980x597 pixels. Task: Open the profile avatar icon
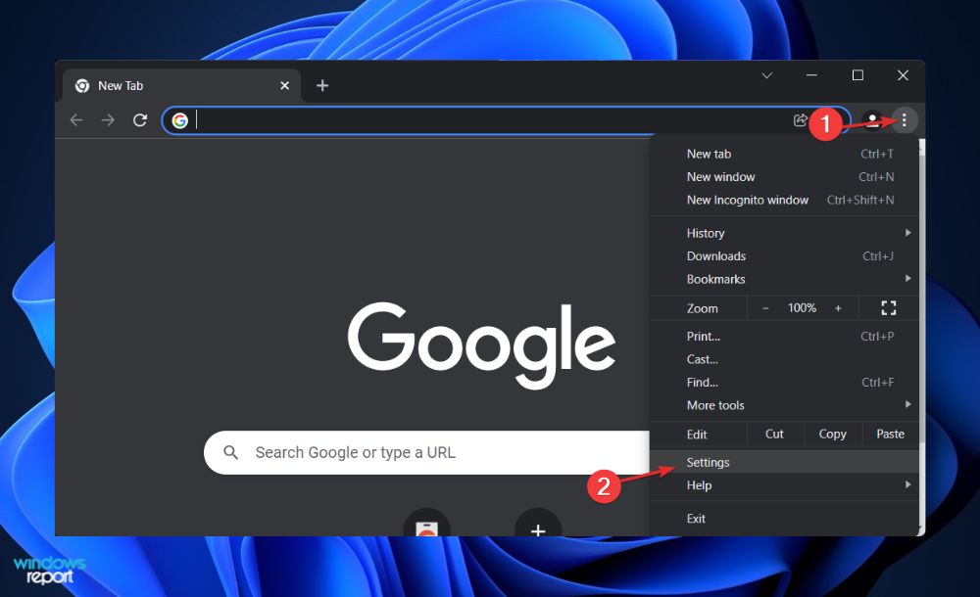872,120
